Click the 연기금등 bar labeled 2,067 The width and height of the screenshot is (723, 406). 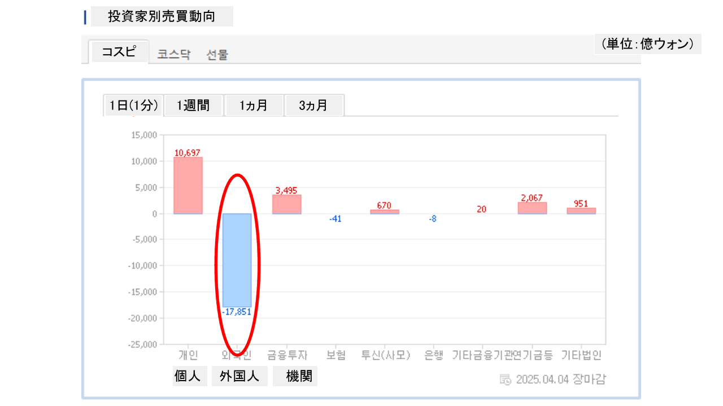point(532,208)
